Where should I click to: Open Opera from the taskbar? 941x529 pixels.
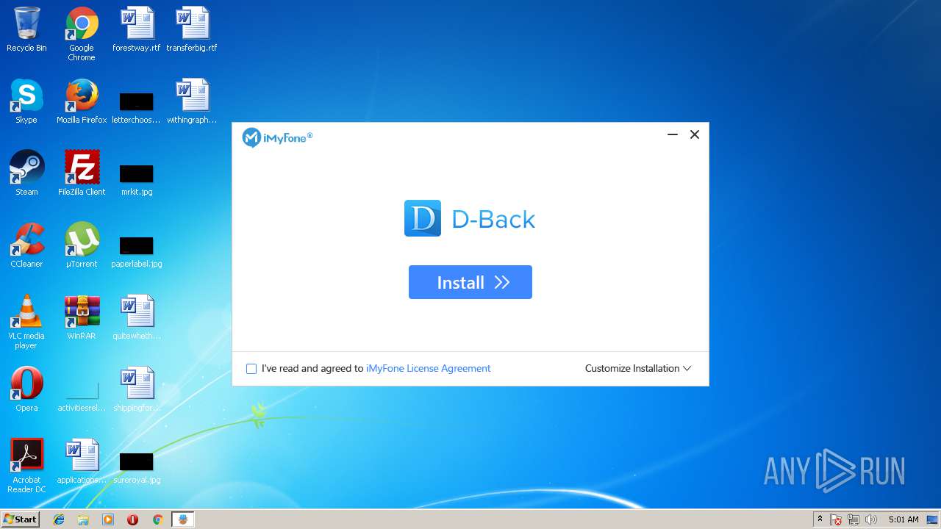pos(132,519)
